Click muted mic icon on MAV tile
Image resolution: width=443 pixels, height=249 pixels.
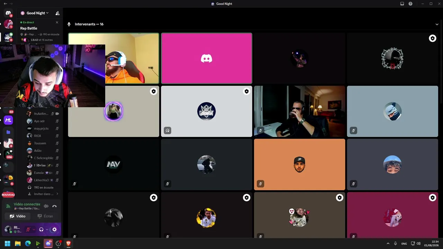[74, 184]
